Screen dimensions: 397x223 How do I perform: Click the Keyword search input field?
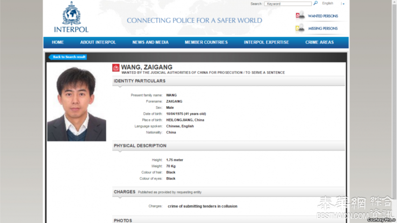click(x=288, y=4)
